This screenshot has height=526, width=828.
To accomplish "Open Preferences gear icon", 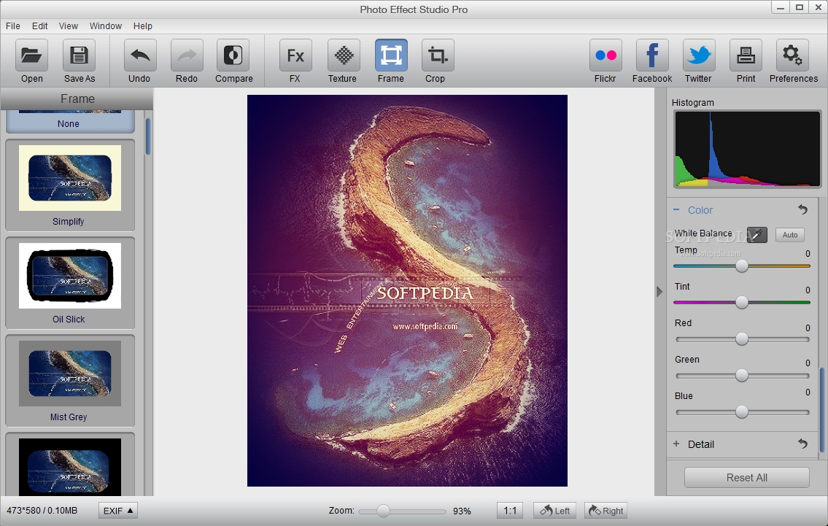I will point(792,55).
